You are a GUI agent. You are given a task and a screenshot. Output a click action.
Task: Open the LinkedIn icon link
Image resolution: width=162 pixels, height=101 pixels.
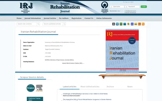click(117, 24)
